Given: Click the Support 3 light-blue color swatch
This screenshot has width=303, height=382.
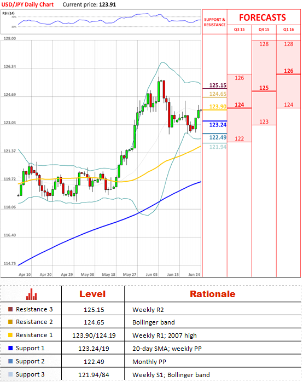Looking at the screenshot, I should pos(10,374).
